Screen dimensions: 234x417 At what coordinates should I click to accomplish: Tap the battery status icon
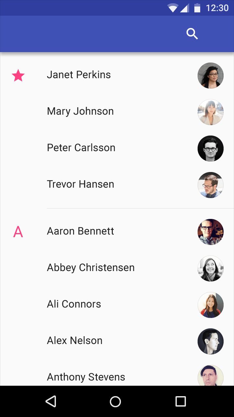click(x=197, y=8)
